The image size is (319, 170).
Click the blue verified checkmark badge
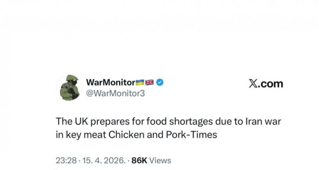coord(159,82)
